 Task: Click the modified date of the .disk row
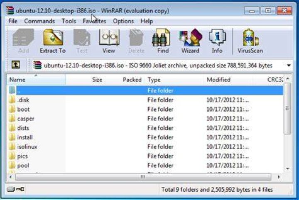pyautogui.click(x=228, y=100)
